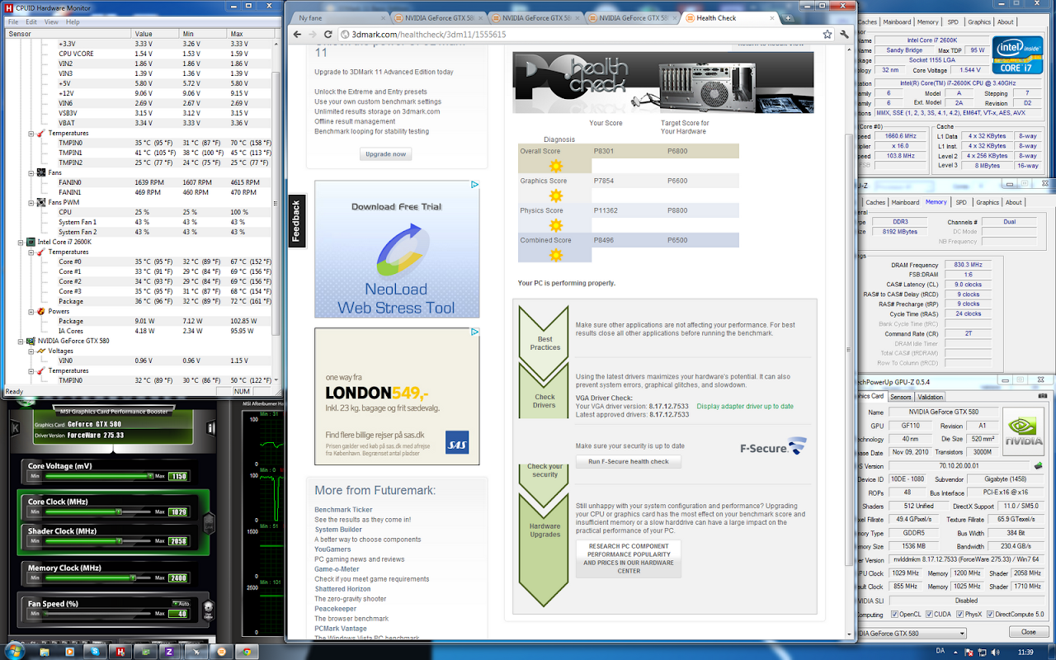The width and height of the screenshot is (1056, 660).
Task: Open the Mainboard tab in upper CPU-Z window
Action: (x=897, y=22)
